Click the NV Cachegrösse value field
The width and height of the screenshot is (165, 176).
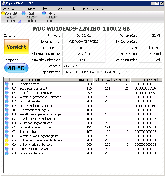point(151,42)
